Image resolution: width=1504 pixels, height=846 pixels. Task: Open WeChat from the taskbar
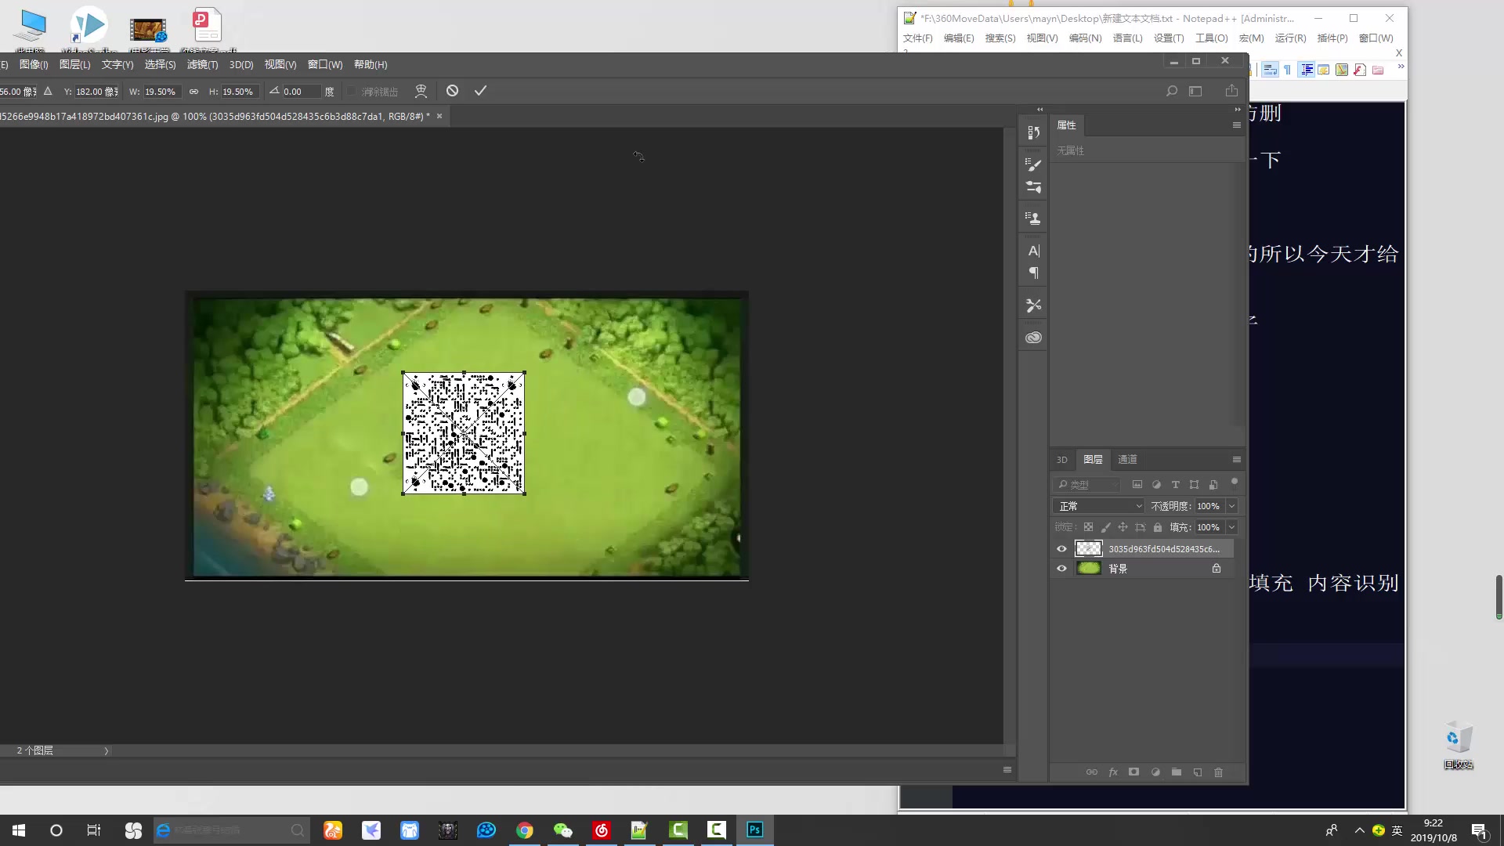pos(562,830)
